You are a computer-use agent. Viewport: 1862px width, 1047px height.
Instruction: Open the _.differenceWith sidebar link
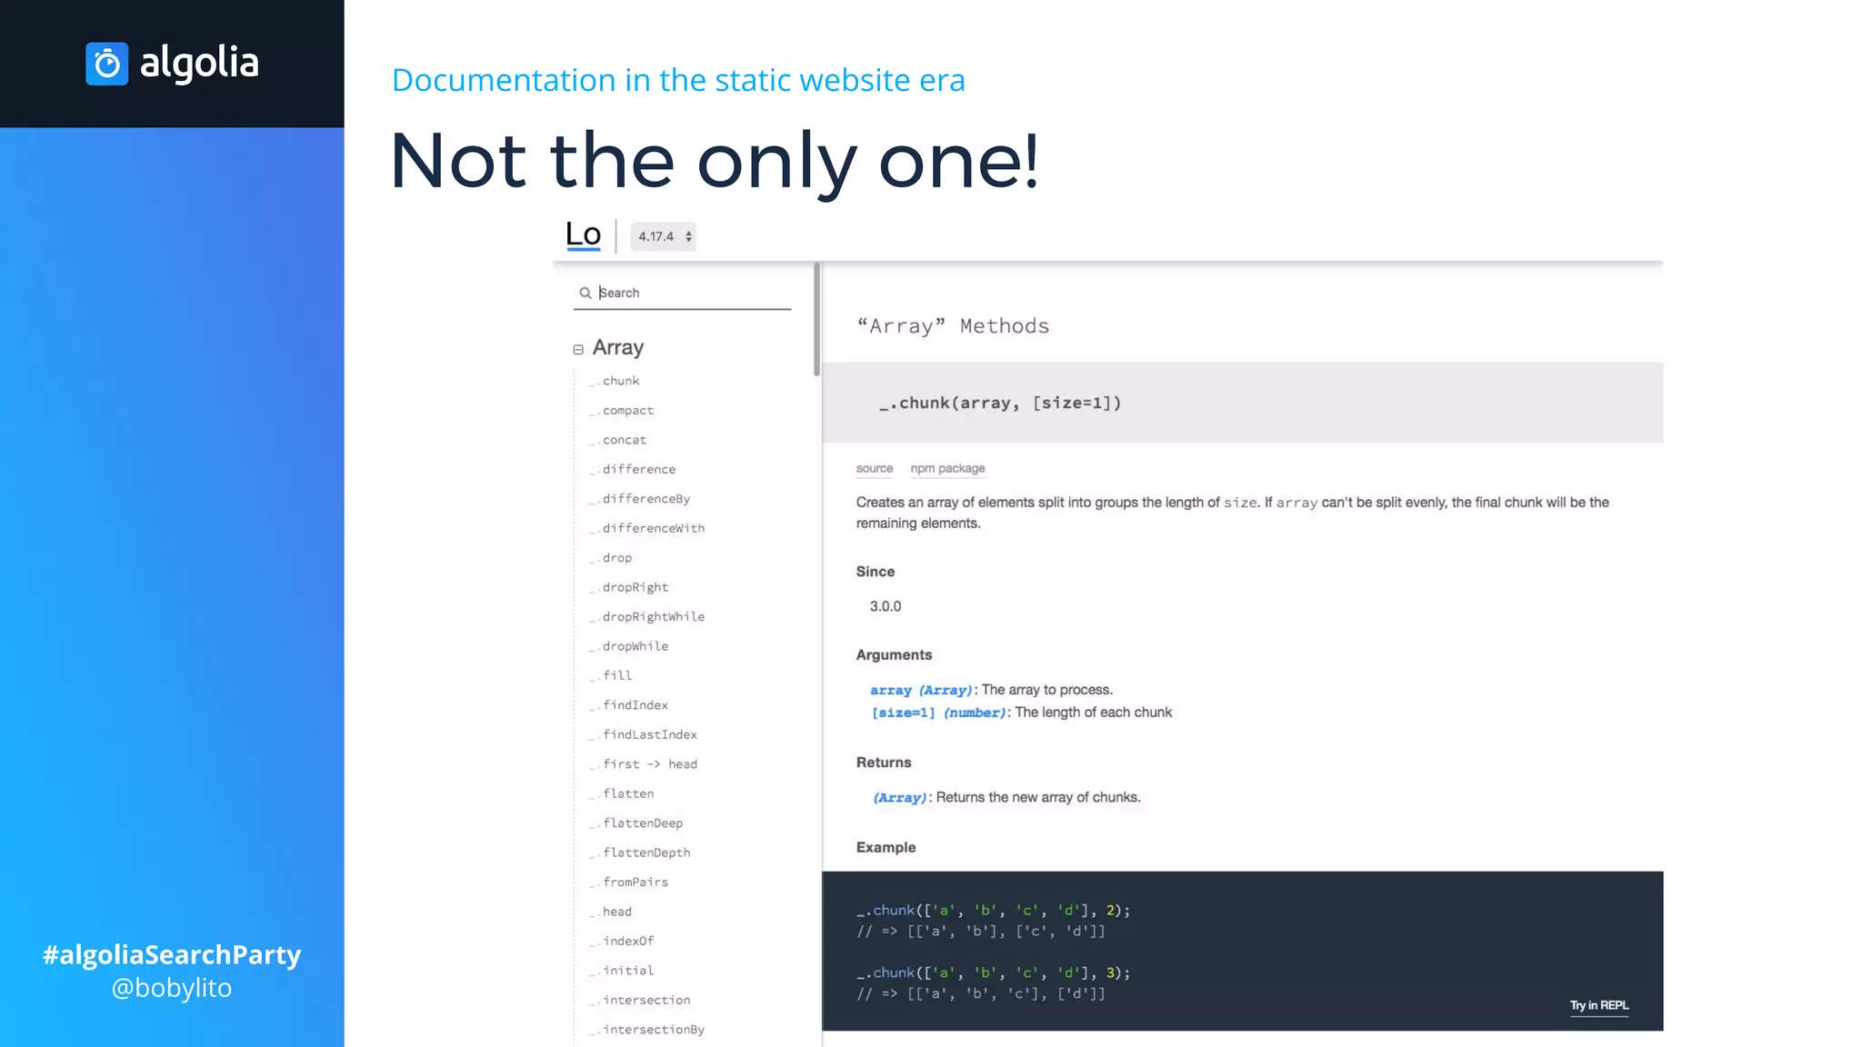click(x=647, y=528)
